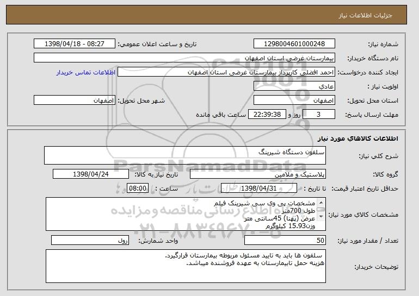Viewport: 419px width, 296px height.
Task: Click the label شماره نیاز
Action: click(x=383, y=44)
